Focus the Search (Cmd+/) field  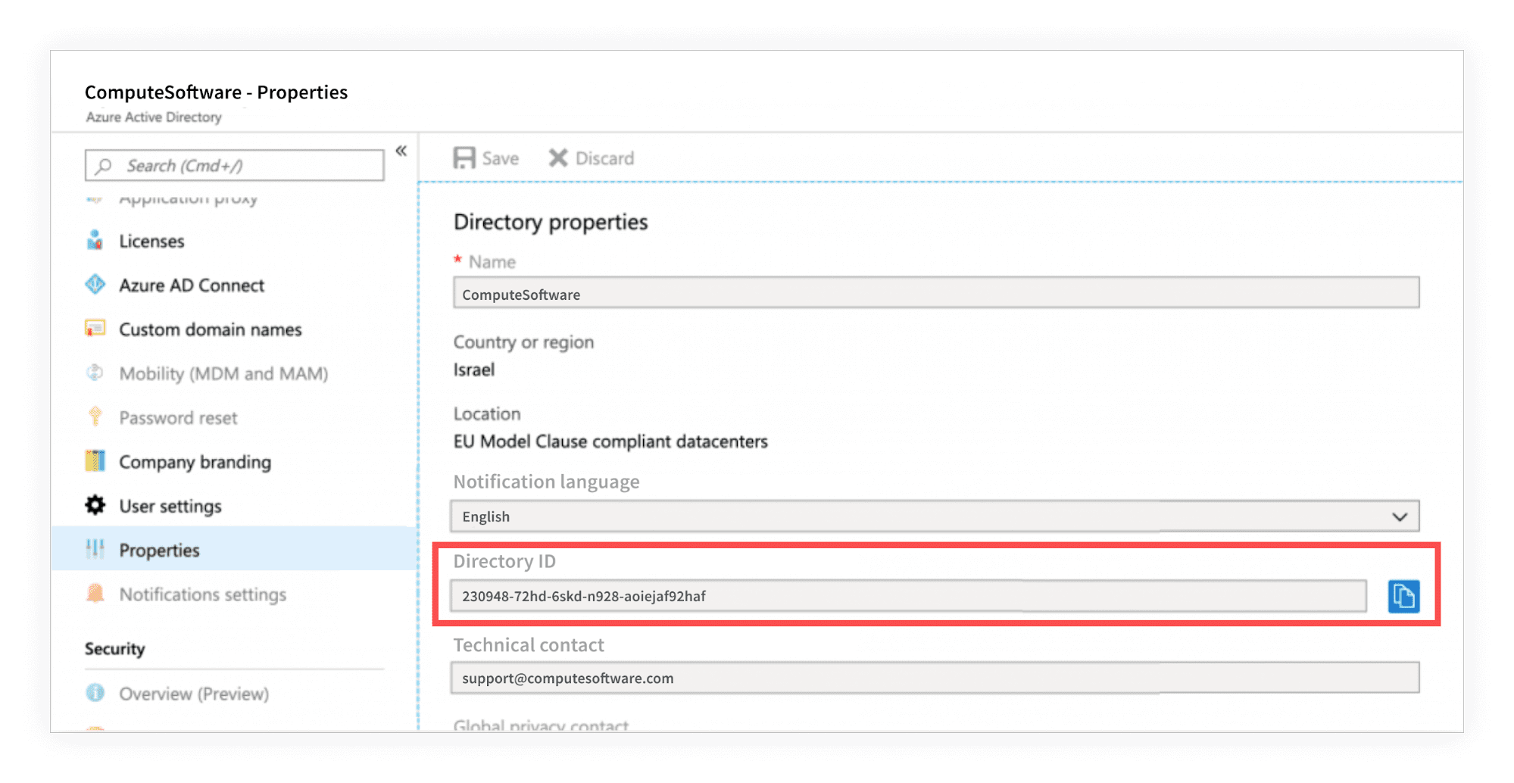(235, 165)
